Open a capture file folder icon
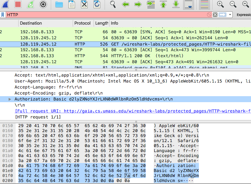The height and width of the screenshot is (184, 251). tap(59, 4)
